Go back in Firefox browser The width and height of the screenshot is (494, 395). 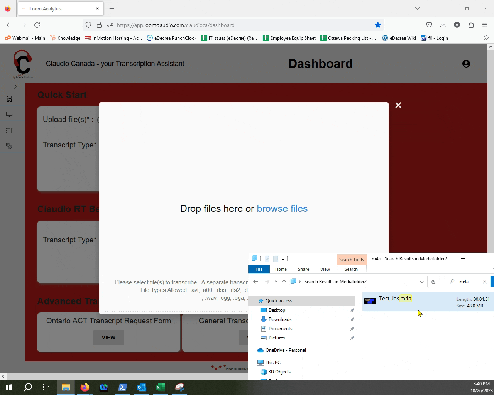9,25
